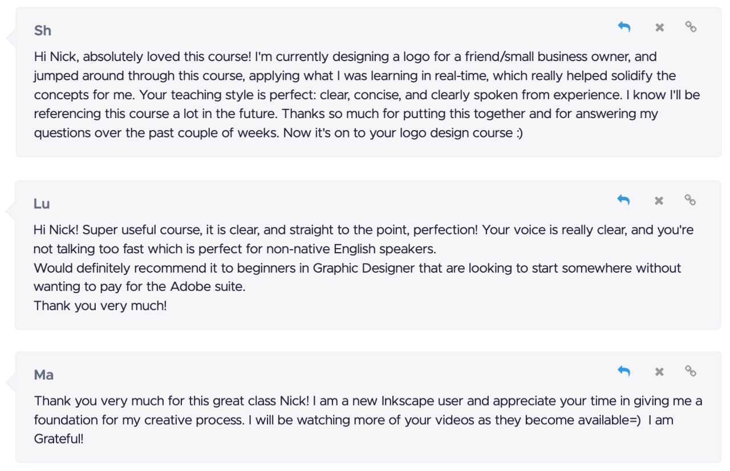Click the speech pointer notch beside Ma
The height and width of the screenshot is (471, 730).
[x=10, y=382]
